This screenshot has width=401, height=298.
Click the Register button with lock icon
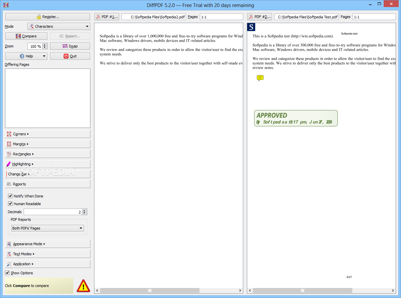pyautogui.click(x=48, y=17)
